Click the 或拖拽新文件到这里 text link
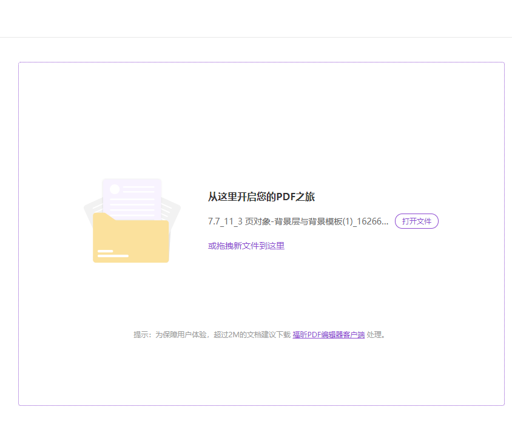 245,246
